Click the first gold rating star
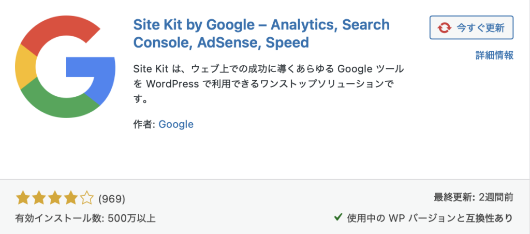530x234 pixels. pyautogui.click(x=22, y=198)
